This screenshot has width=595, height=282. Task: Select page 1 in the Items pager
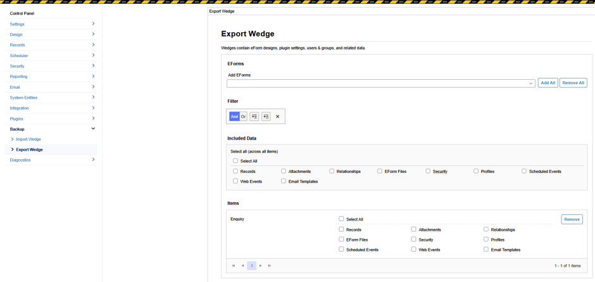pyautogui.click(x=251, y=266)
